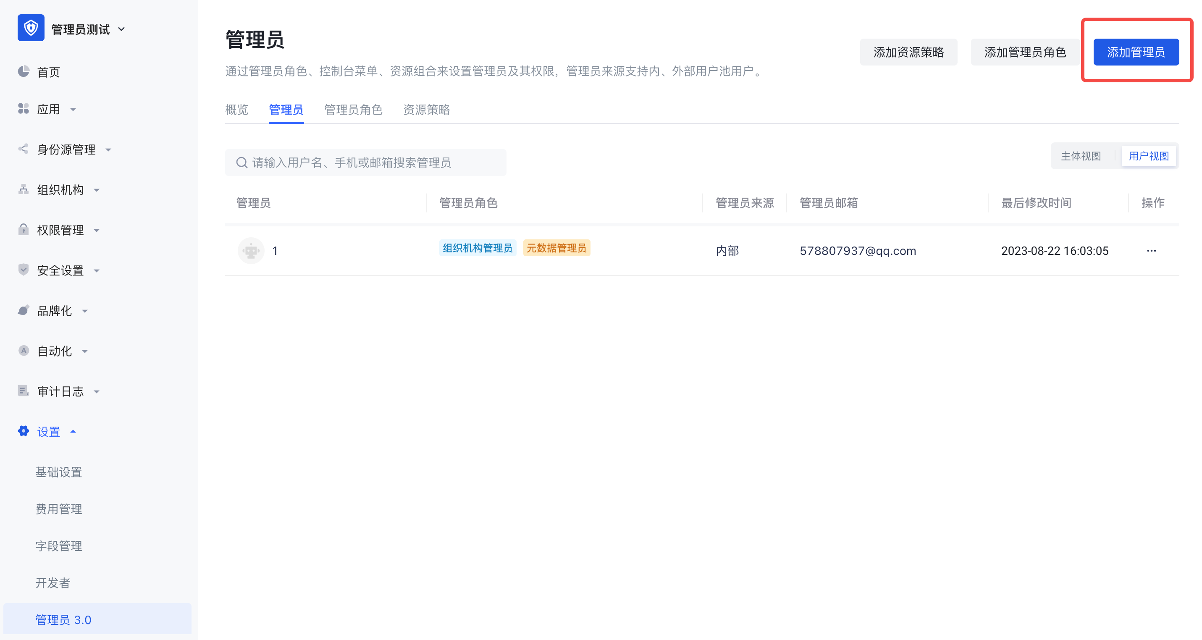Screen dimensions: 1202x640
Task: Click the 应用 four-dots icon
Action: [x=24, y=109]
